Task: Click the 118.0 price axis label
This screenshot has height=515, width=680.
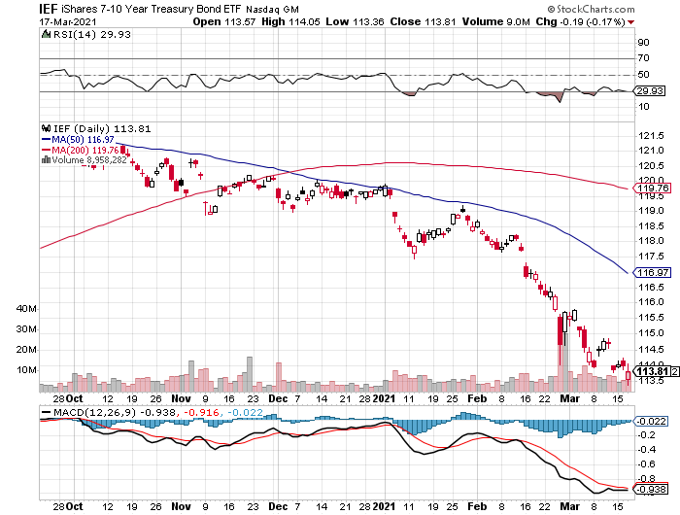Action: (651, 241)
